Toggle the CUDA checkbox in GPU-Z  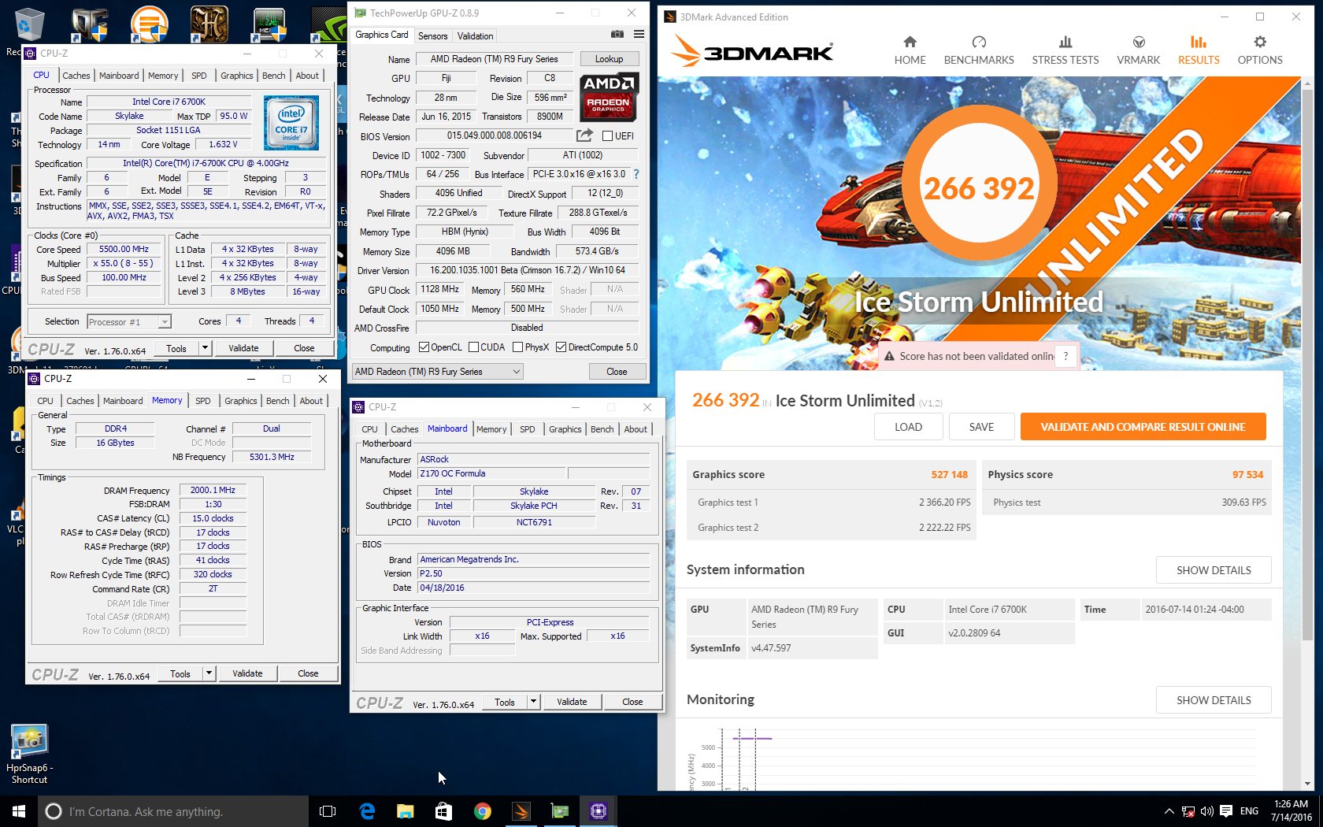click(473, 347)
